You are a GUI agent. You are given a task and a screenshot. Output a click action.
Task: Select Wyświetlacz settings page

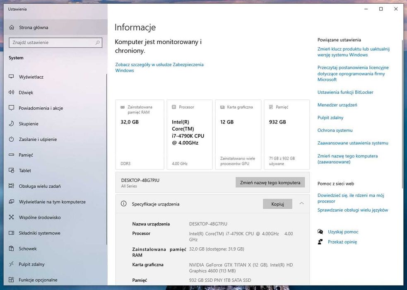point(55,77)
